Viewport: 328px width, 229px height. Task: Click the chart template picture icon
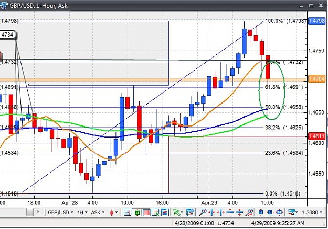point(165,212)
